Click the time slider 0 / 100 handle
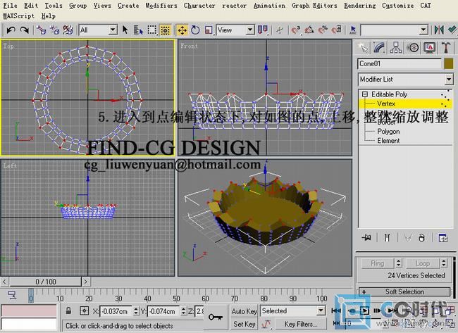The image size is (458, 333). point(46,282)
